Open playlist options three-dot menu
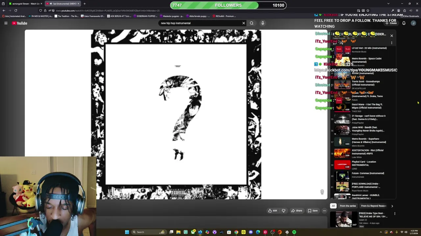421x236 pixels. (x=392, y=43)
